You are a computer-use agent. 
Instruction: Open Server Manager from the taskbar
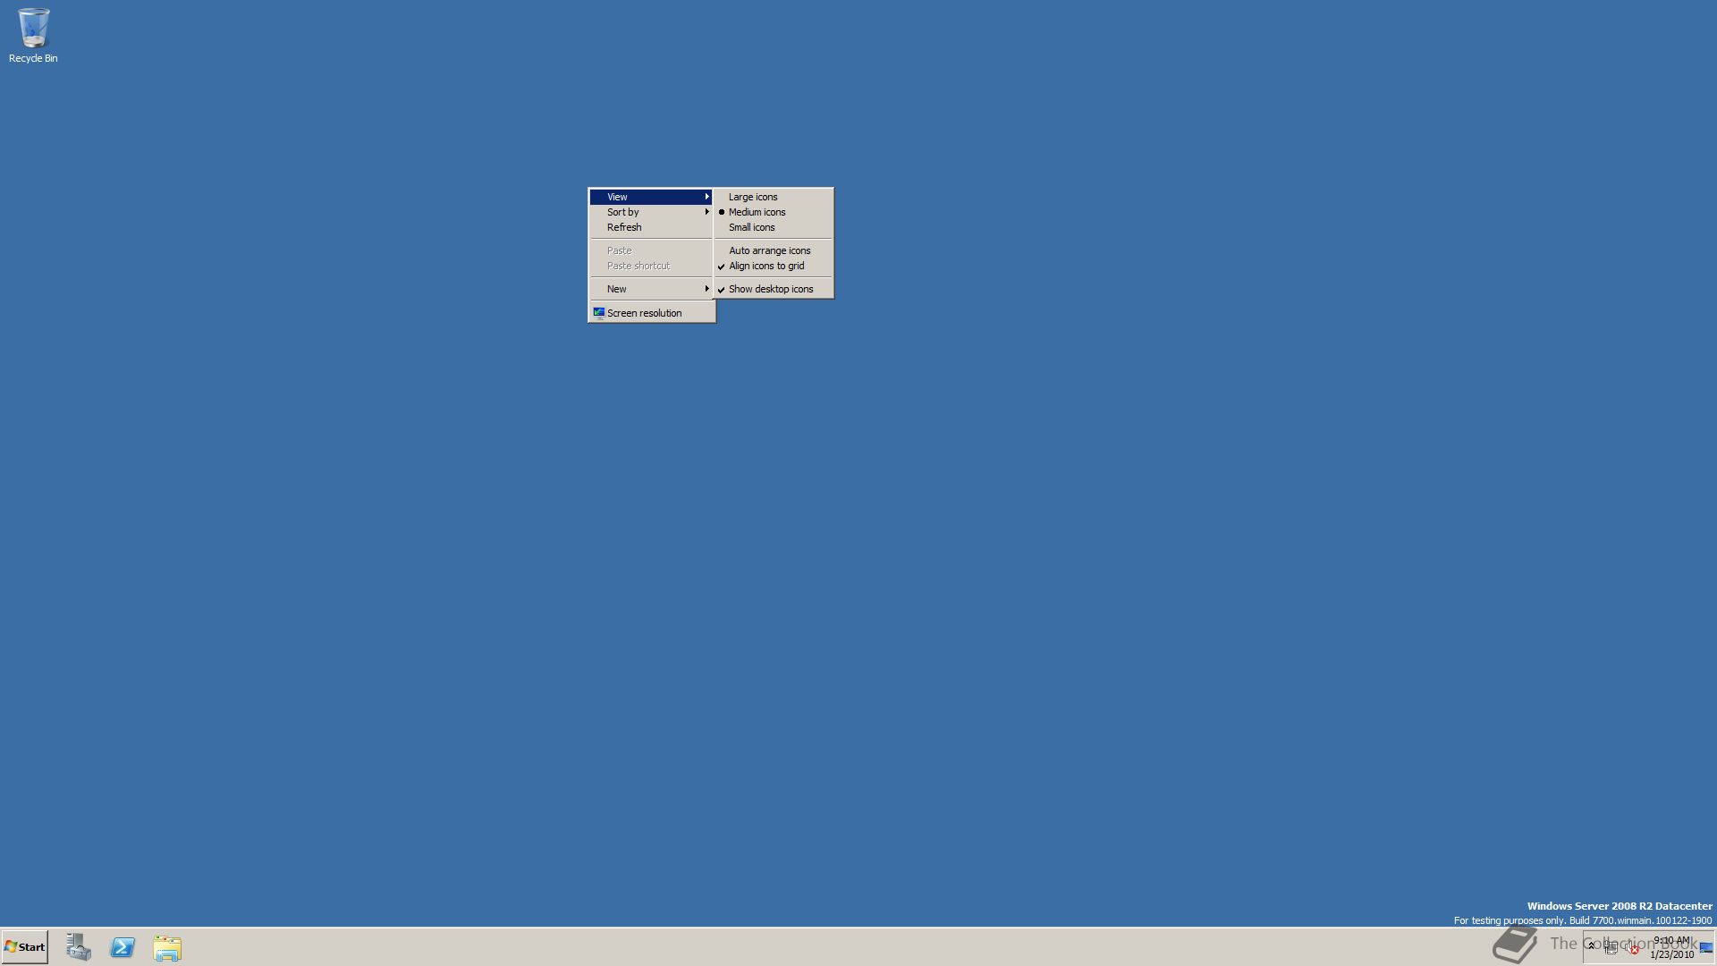pyautogui.click(x=78, y=947)
